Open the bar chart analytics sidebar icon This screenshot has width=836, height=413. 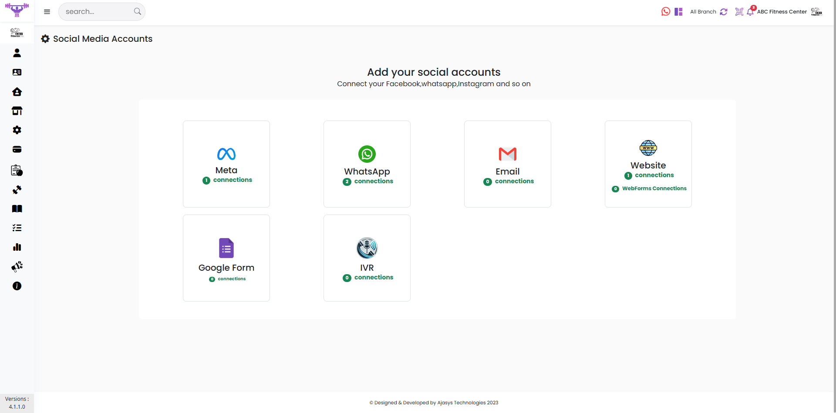17,247
